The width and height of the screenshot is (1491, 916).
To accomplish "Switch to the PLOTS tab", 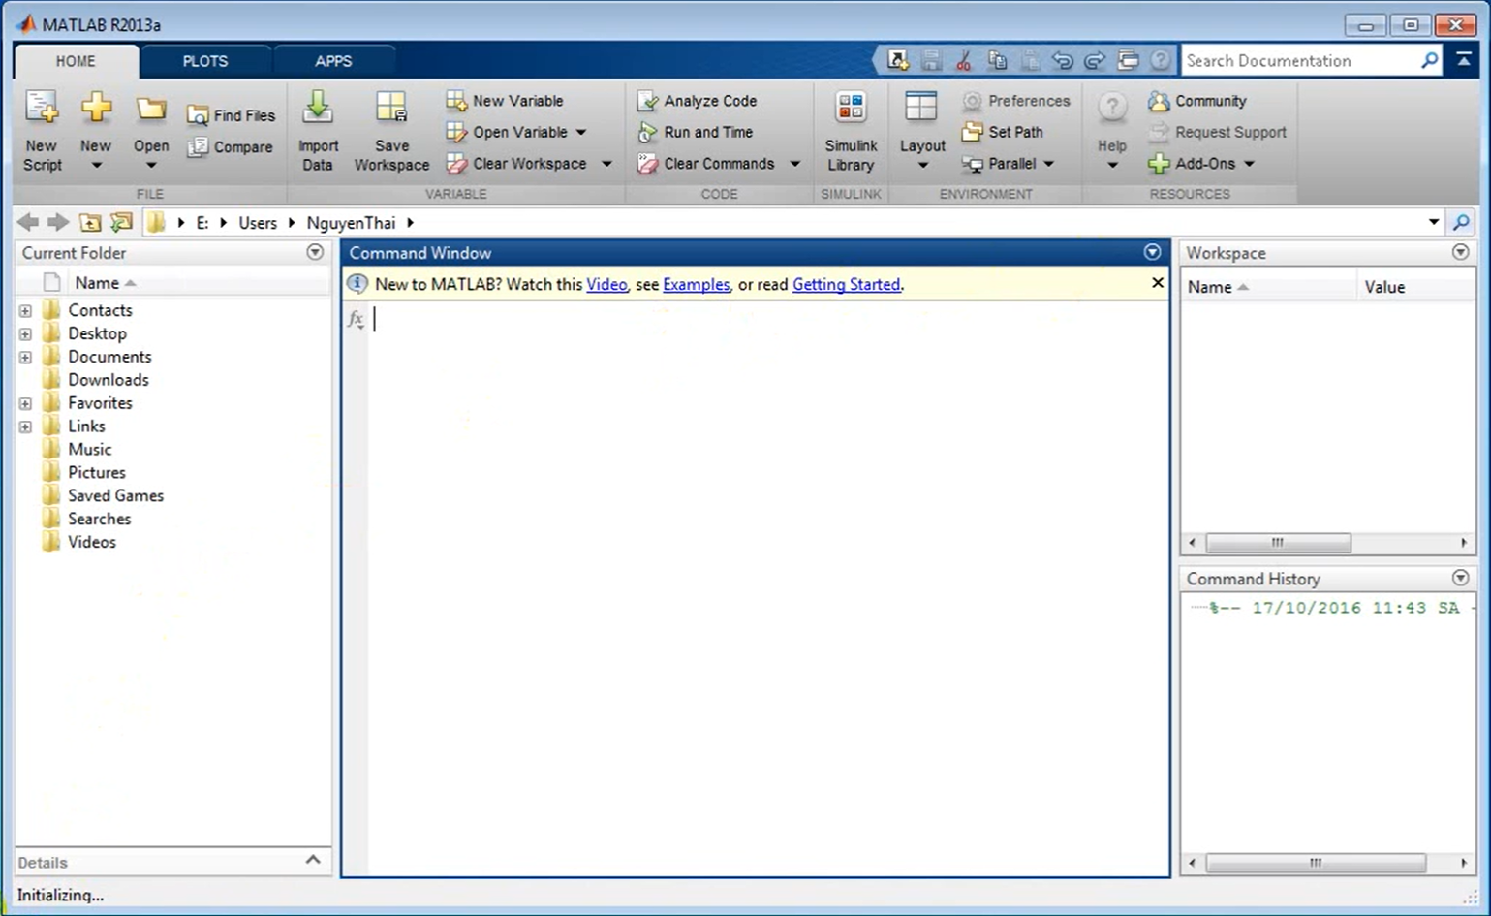I will click(x=205, y=61).
